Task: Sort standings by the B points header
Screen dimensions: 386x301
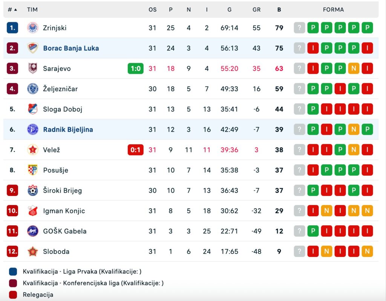Action: tap(279, 9)
